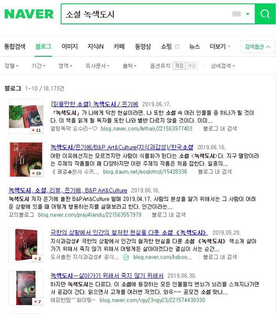
Task: Click the NAVER logo
Action: 29,14
